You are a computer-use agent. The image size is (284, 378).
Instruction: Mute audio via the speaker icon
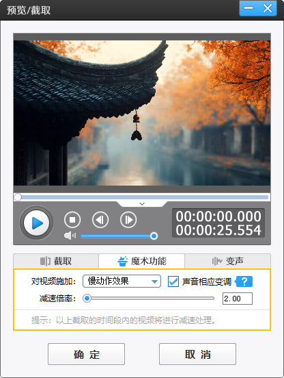coord(70,236)
